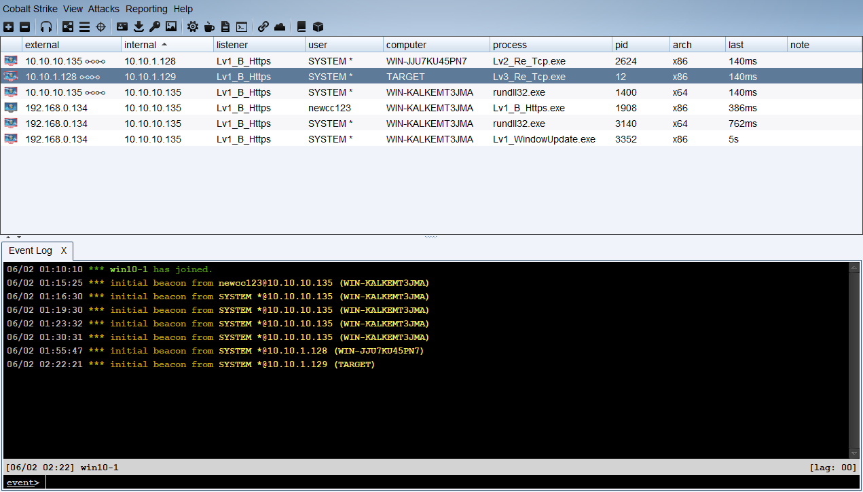Select pid 1400 cell

pyautogui.click(x=641, y=92)
